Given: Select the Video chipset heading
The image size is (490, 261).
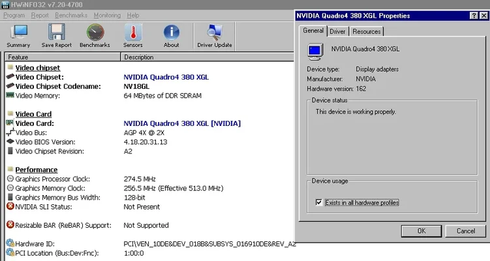Looking at the screenshot, I should point(37,68).
